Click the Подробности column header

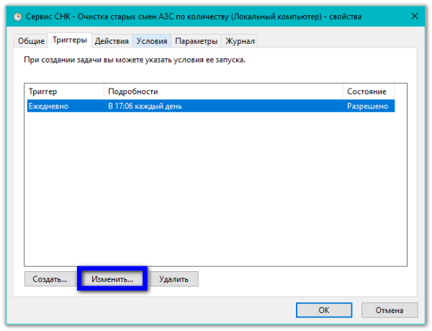(x=223, y=91)
